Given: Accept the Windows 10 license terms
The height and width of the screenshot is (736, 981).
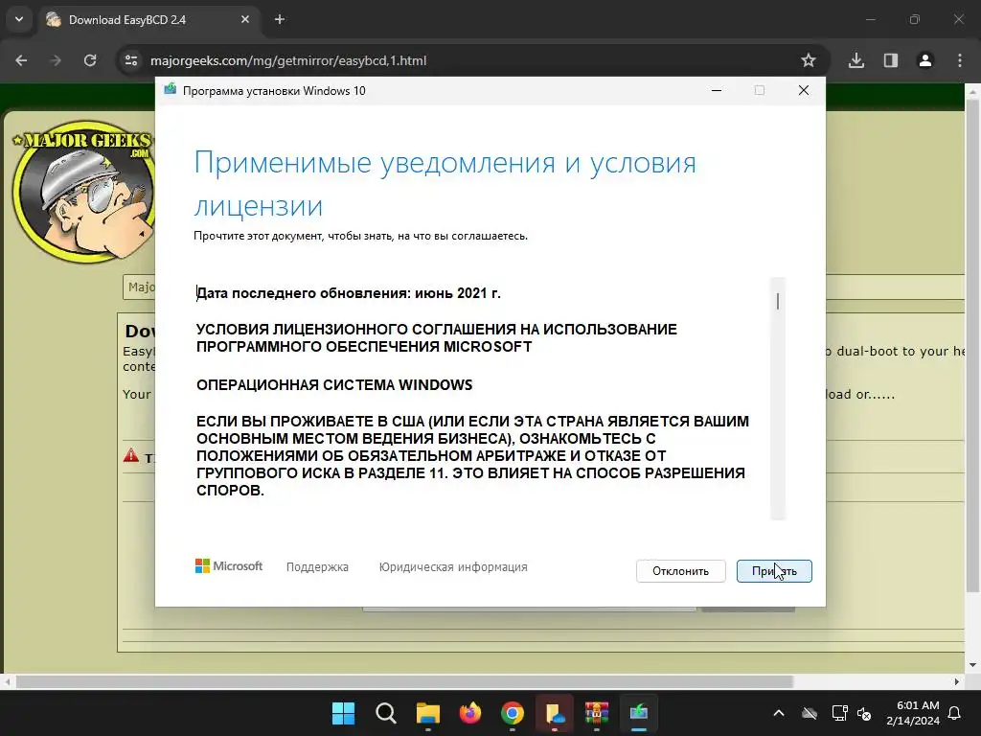Looking at the screenshot, I should [x=774, y=571].
